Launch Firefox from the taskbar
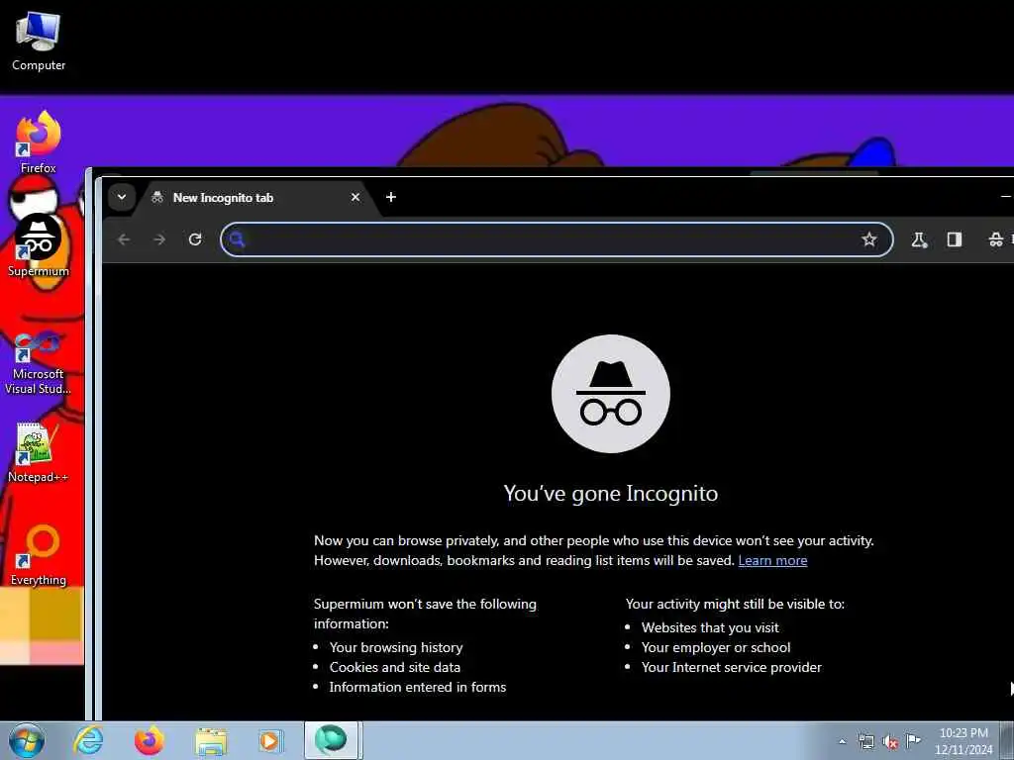 coord(149,740)
